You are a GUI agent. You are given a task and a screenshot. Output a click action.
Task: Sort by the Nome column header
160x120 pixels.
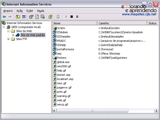74,23
